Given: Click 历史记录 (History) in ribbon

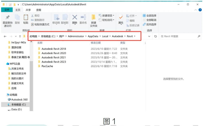Looking at the screenshot, I should tap(133, 25).
